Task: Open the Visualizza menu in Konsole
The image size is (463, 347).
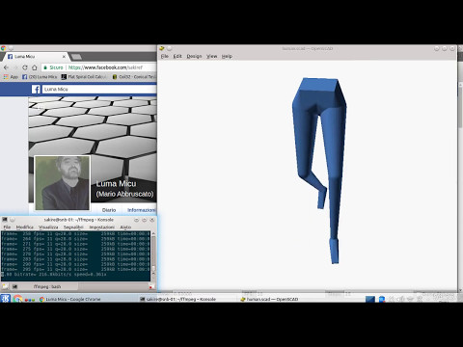Action: click(x=48, y=227)
